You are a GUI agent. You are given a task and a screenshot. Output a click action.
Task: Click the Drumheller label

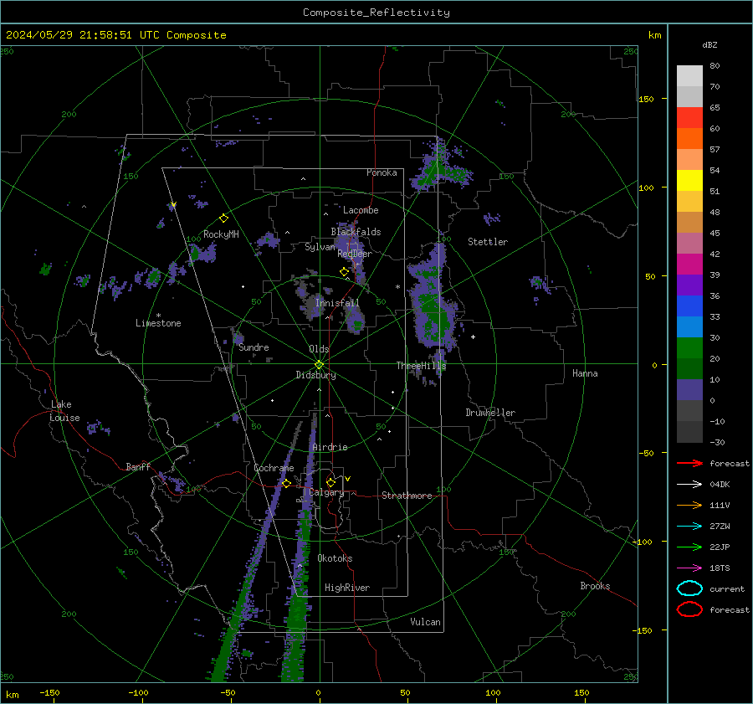(490, 413)
